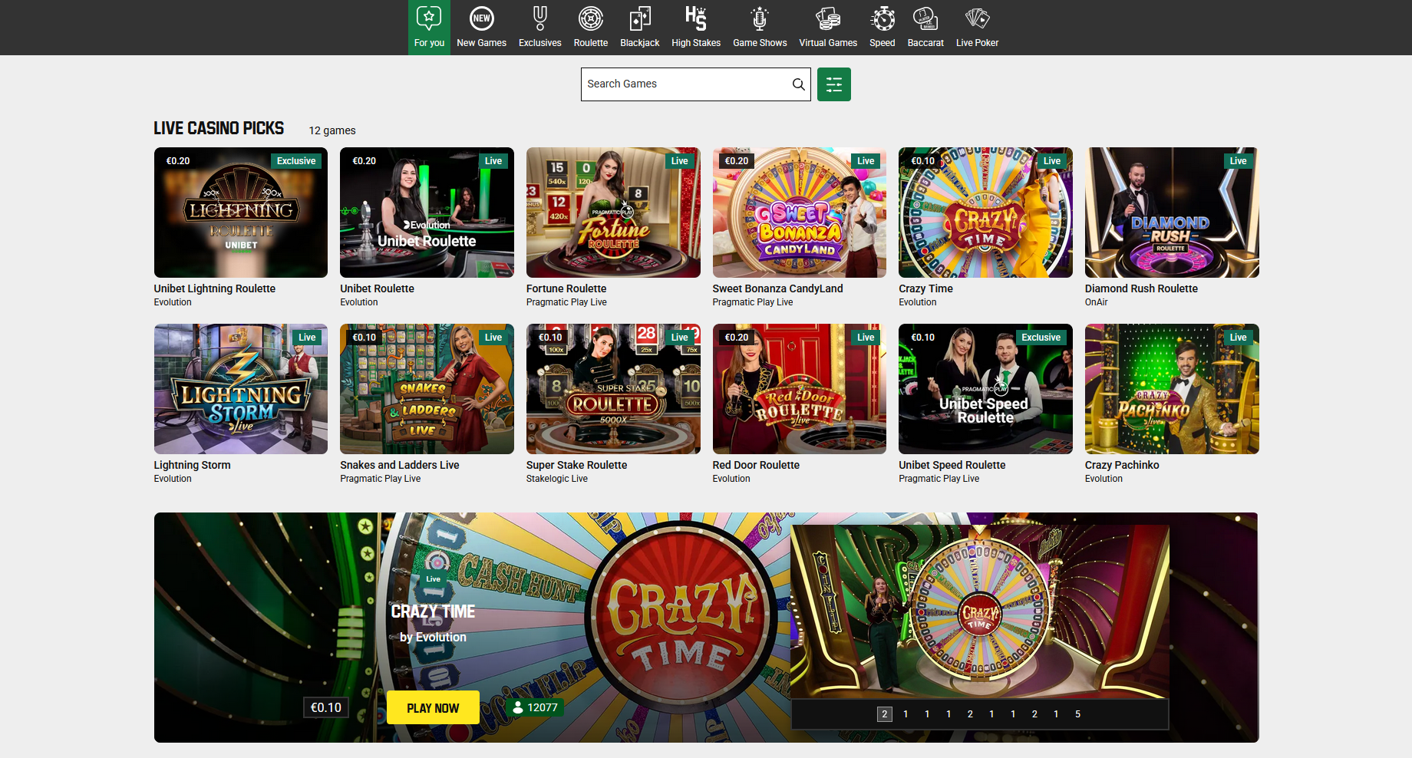
Task: Click the OnAir provider label
Action: [1096, 302]
